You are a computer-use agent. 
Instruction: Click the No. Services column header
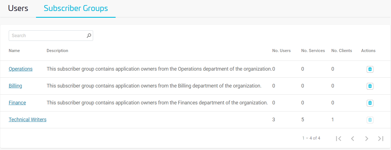pos(313,51)
